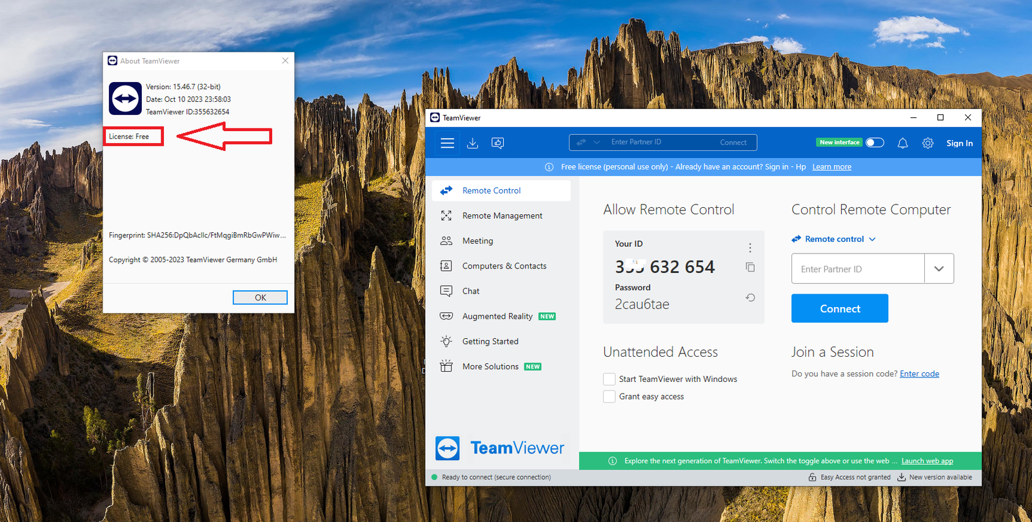Viewport: 1032px width, 522px height.
Task: Expand the Remote control mode dropdown
Action: (834, 239)
